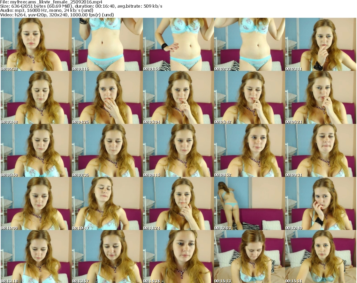This screenshot has height=283, width=357.
Task: Select the thumbnail at 00:03:48
Action: coord(36,97)
